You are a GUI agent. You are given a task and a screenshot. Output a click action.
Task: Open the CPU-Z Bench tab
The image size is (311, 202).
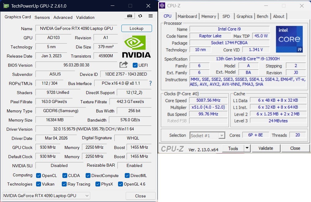262,16
